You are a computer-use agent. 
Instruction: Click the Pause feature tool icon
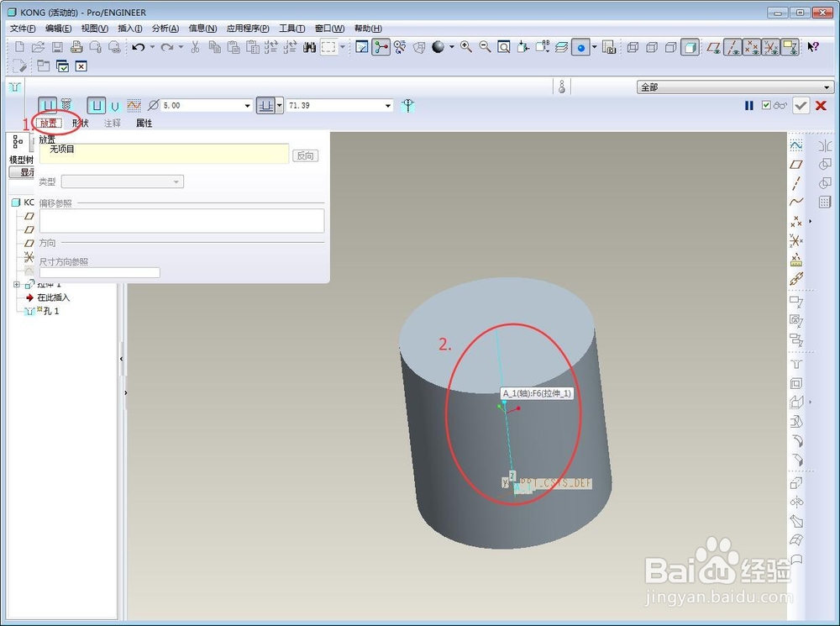(749, 106)
